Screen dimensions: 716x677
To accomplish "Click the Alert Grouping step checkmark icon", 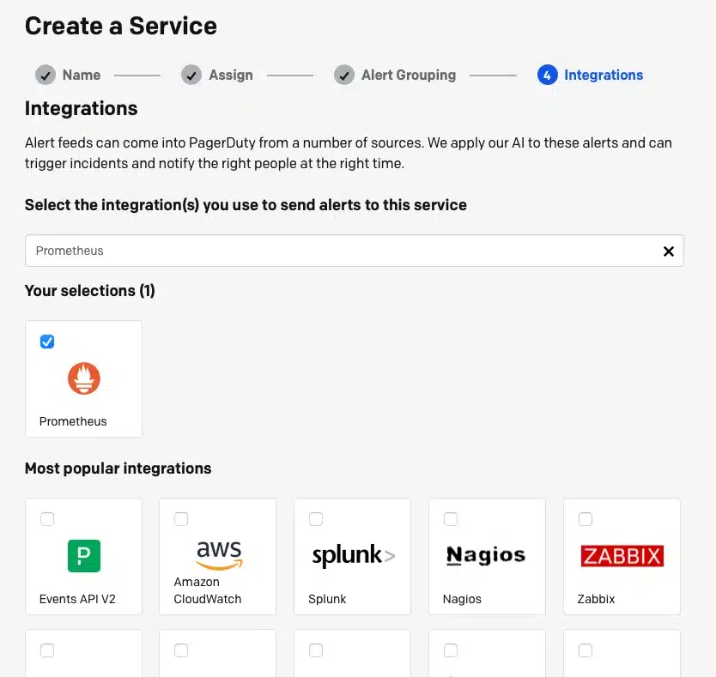I will click(344, 75).
